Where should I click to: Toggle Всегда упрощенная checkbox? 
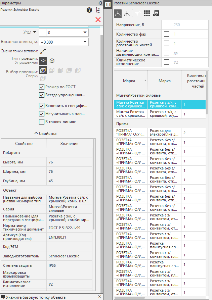click(x=42, y=95)
